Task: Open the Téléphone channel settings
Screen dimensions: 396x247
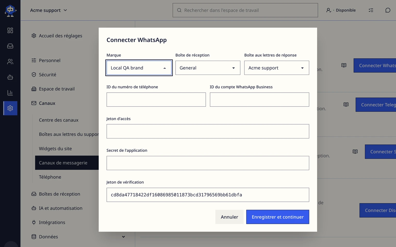Action: click(x=50, y=177)
